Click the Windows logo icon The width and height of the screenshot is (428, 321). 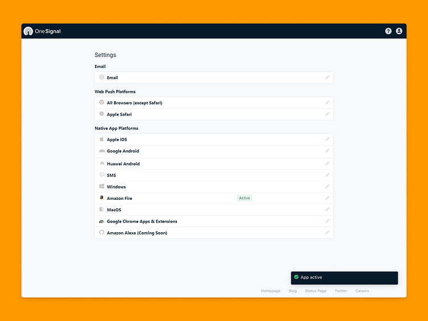(x=101, y=186)
